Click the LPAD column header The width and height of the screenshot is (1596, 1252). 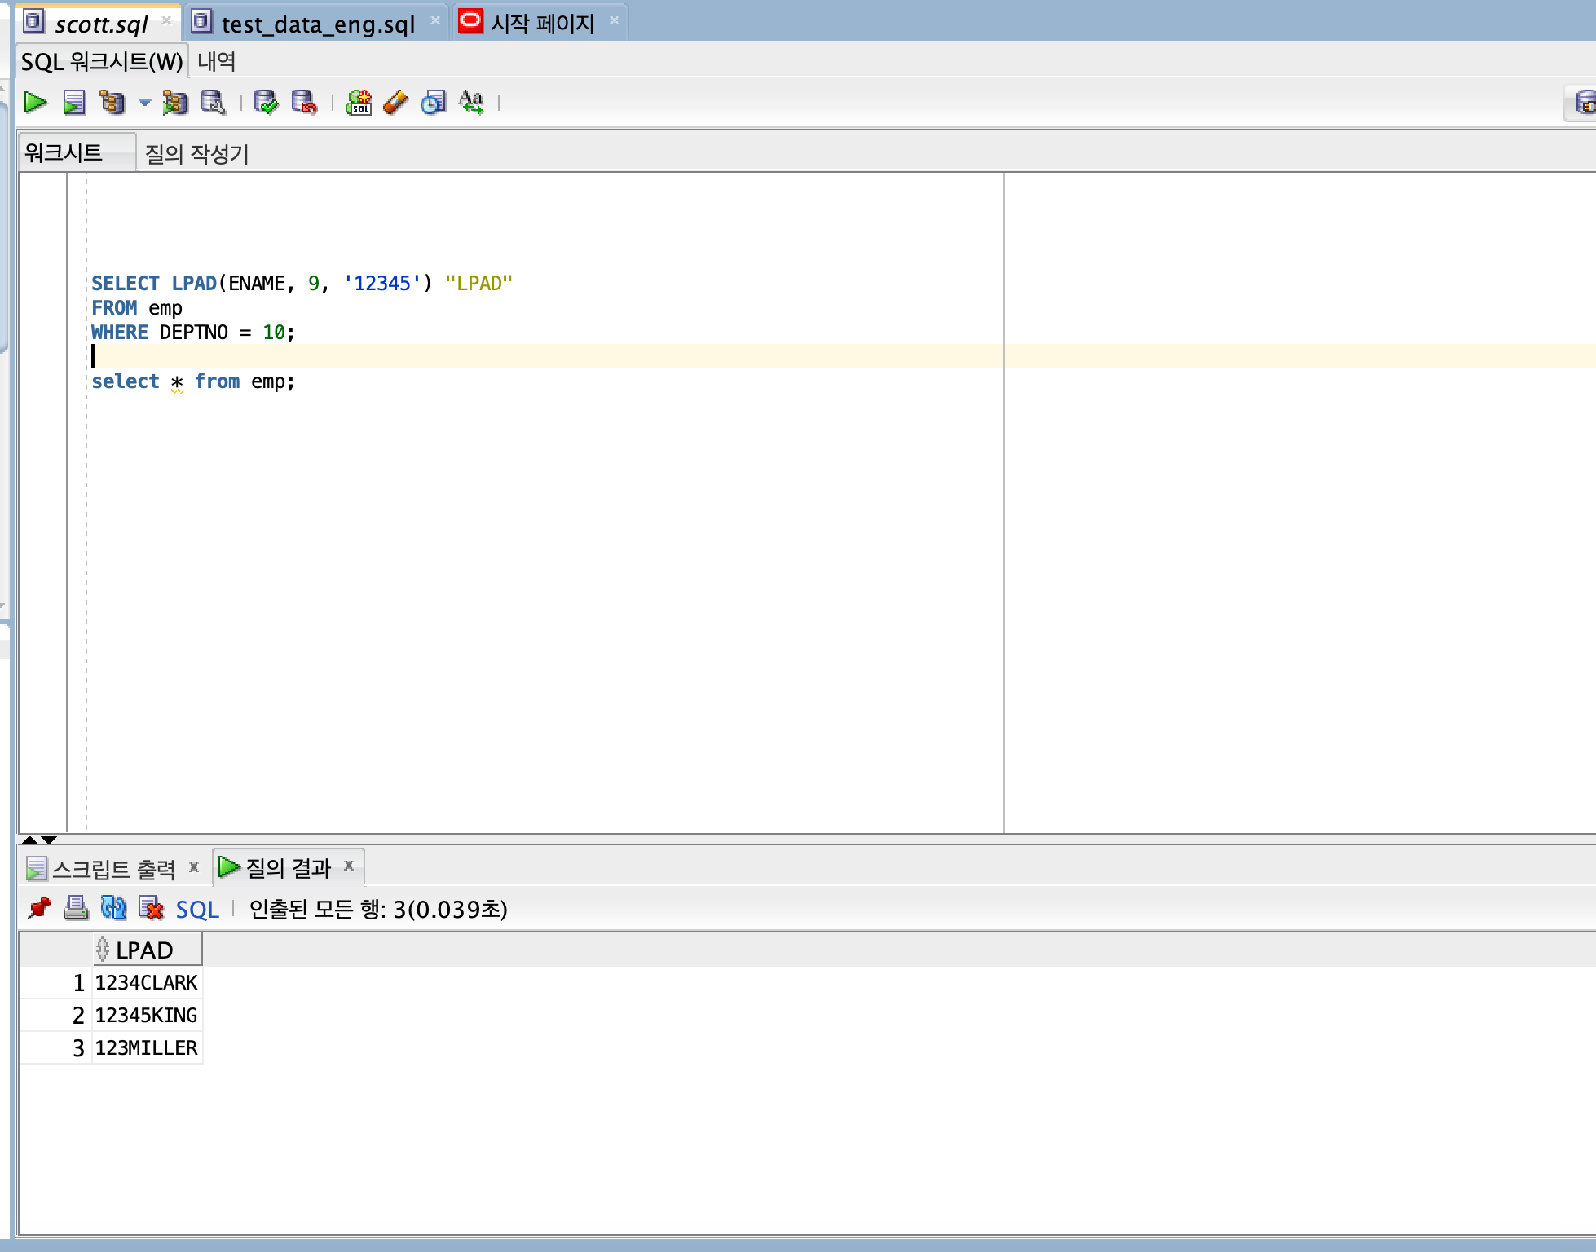click(x=144, y=950)
